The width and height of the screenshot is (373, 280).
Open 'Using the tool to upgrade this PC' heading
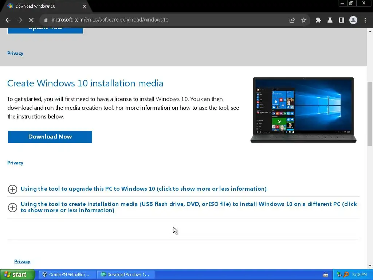144,189
